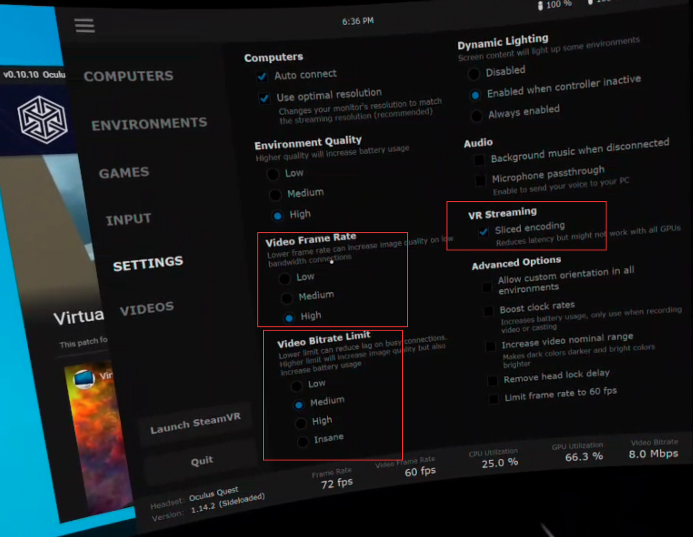Click the v0.10.10 version label
Viewport: 693px width, 537px height.
coord(21,75)
